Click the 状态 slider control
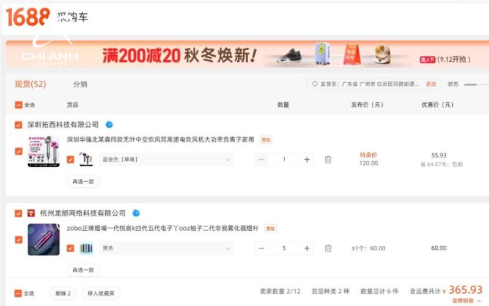489x306 pixels. pyautogui.click(x=476, y=84)
